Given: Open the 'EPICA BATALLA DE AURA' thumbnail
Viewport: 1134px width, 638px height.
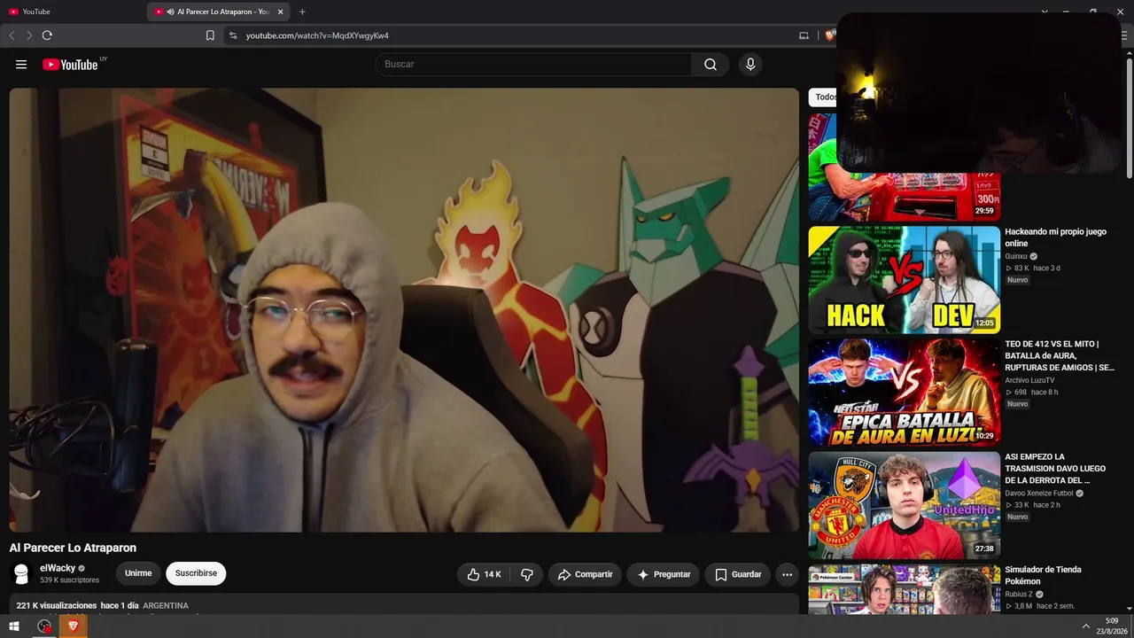Looking at the screenshot, I should pos(904,393).
